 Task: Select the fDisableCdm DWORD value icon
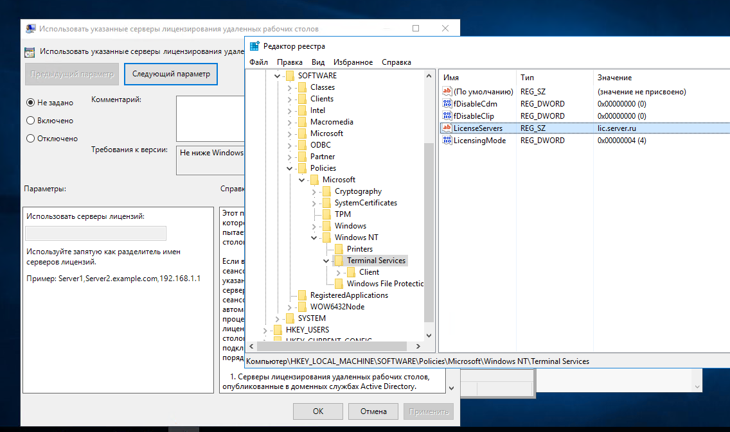pos(447,104)
